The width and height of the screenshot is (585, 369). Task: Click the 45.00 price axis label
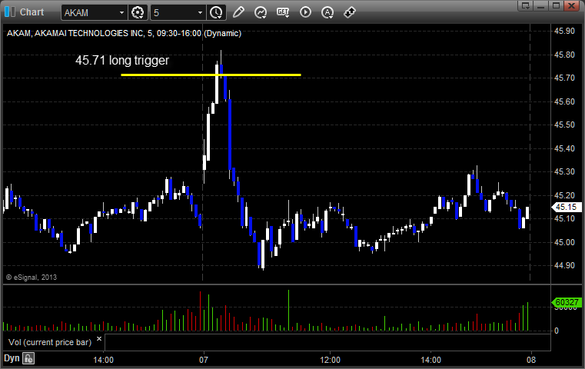click(x=564, y=242)
